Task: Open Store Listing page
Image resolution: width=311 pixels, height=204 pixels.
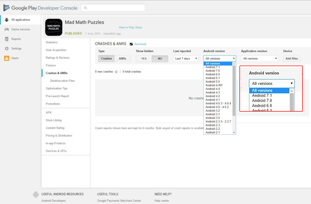Action: coord(53,120)
